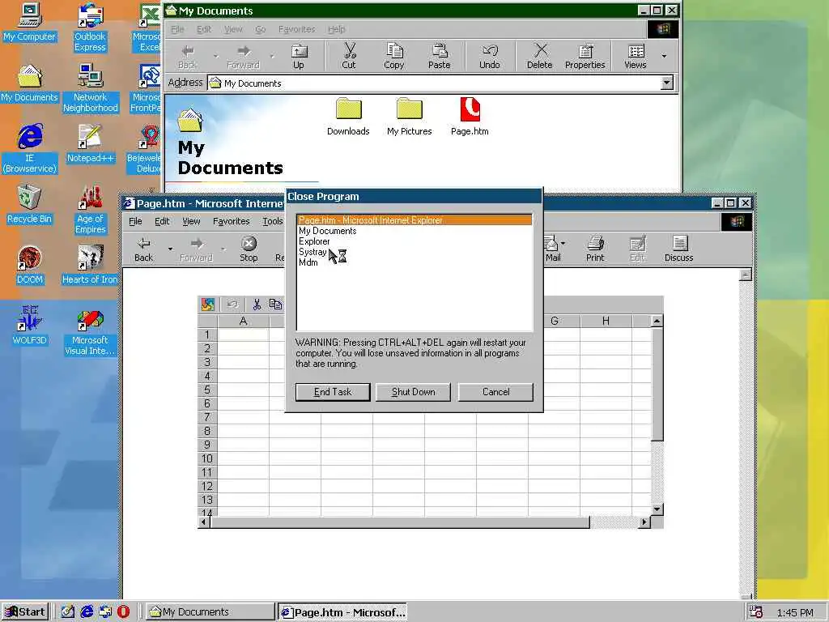Open the Favorites menu in Internet Explorer
Screen dimensions: 829x622
click(231, 221)
